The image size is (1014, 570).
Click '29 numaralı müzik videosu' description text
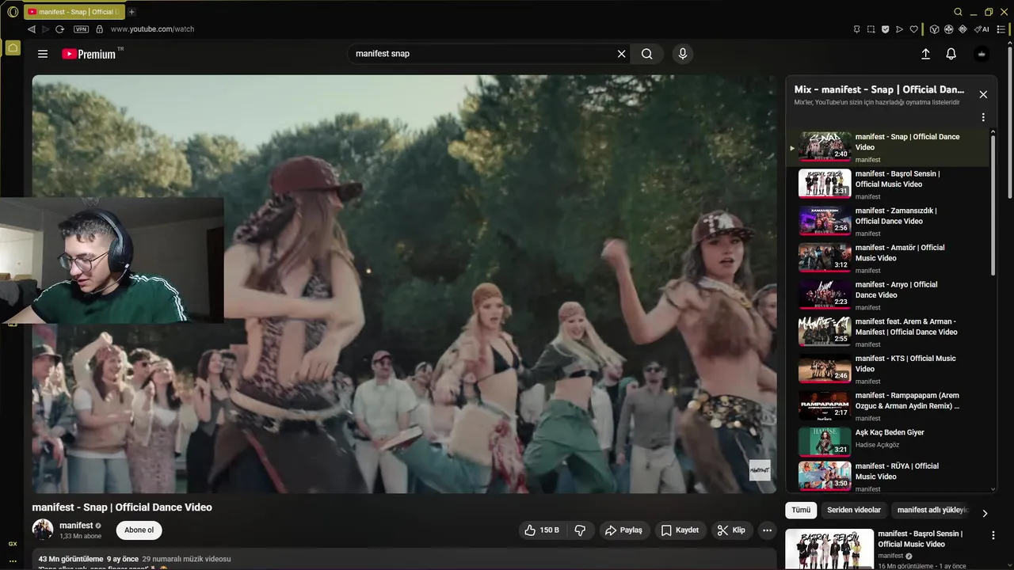(x=186, y=559)
